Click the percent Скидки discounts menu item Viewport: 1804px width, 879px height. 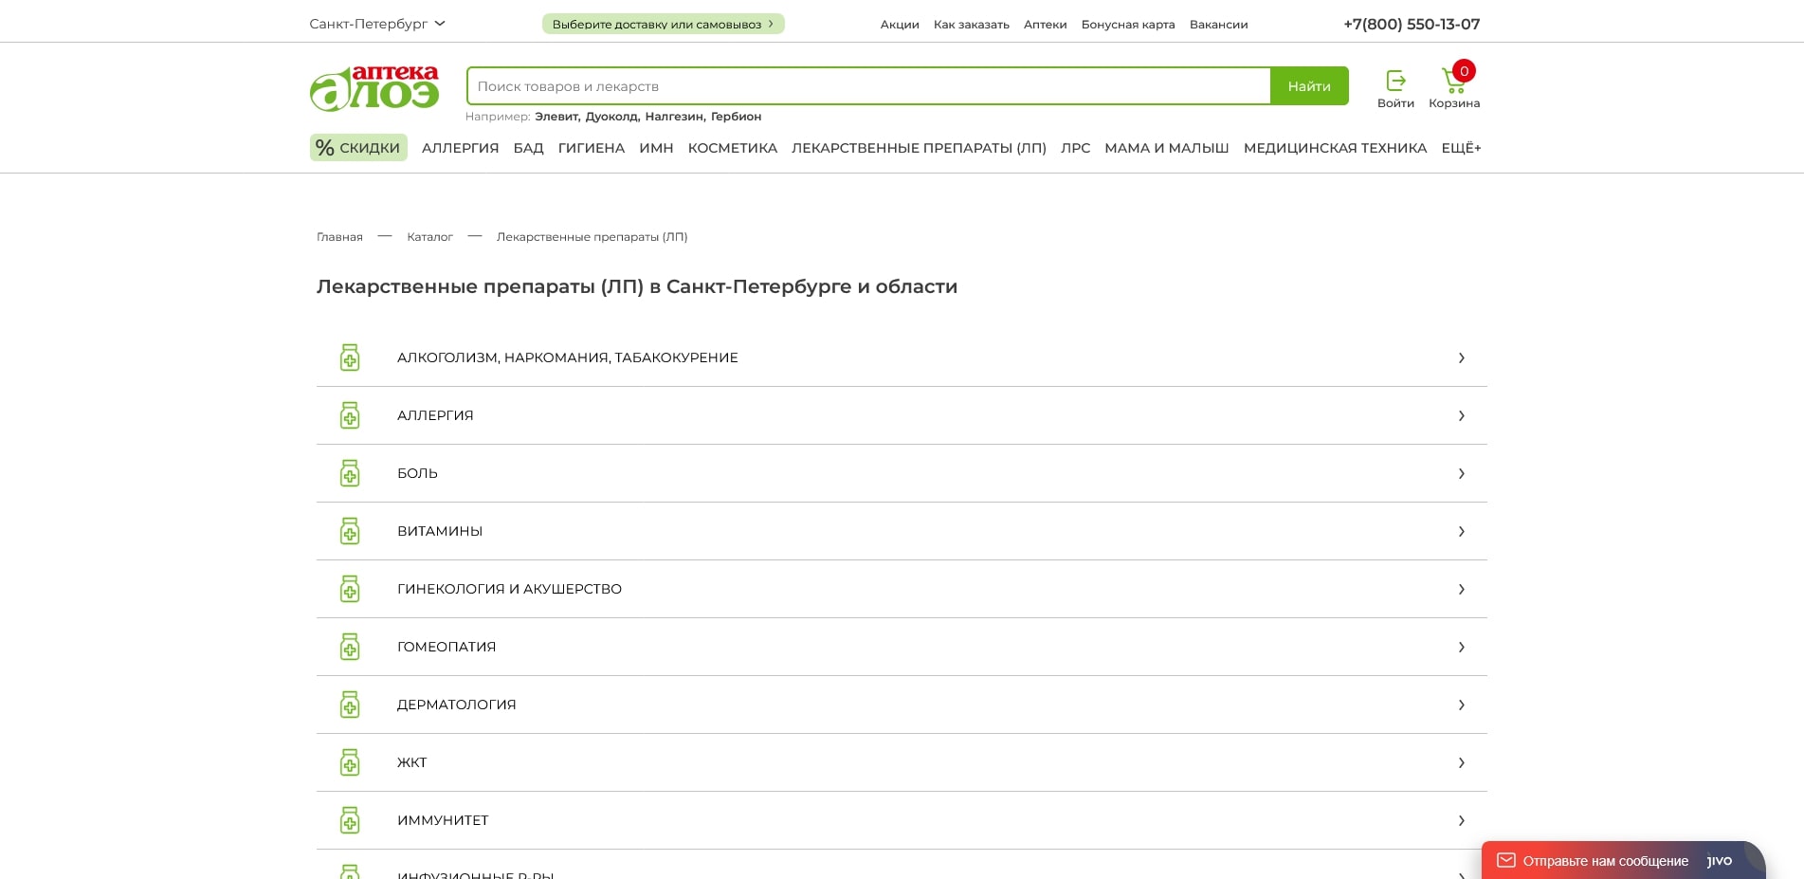(x=358, y=148)
